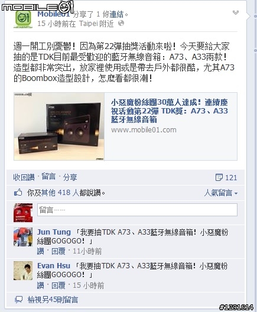Like Jun Tung's comment with 讚

pyautogui.click(x=40, y=251)
